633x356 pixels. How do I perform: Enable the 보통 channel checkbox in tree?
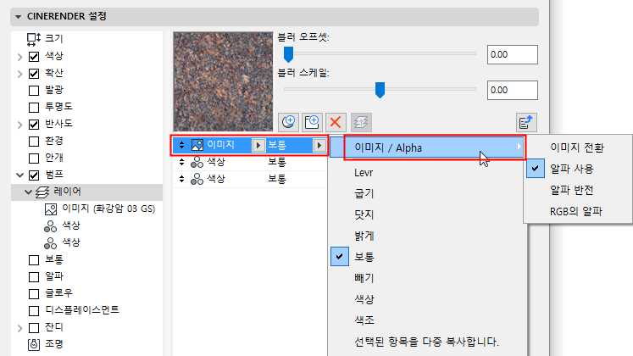pyautogui.click(x=34, y=260)
